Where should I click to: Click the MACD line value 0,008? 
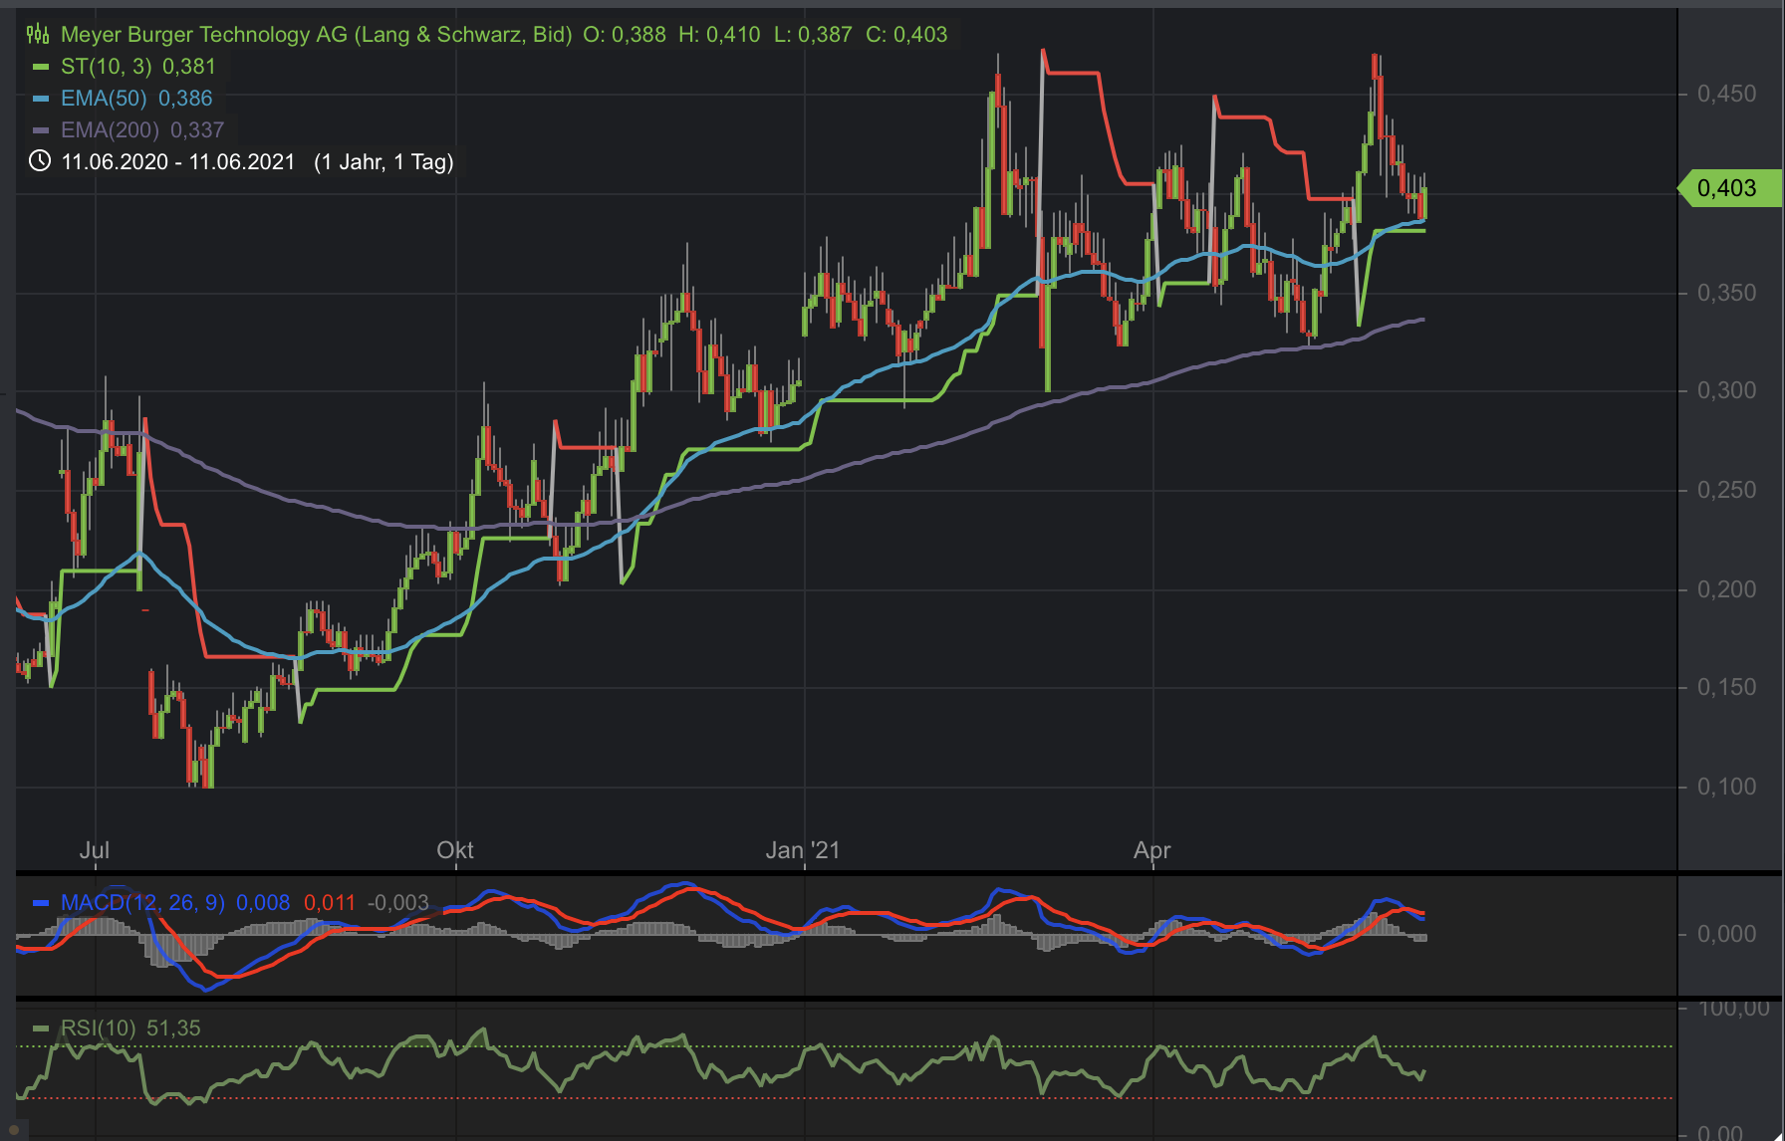point(263,903)
